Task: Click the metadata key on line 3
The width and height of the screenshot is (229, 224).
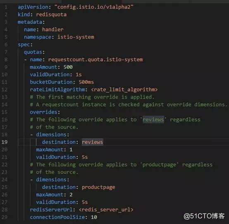Action: click(30, 22)
